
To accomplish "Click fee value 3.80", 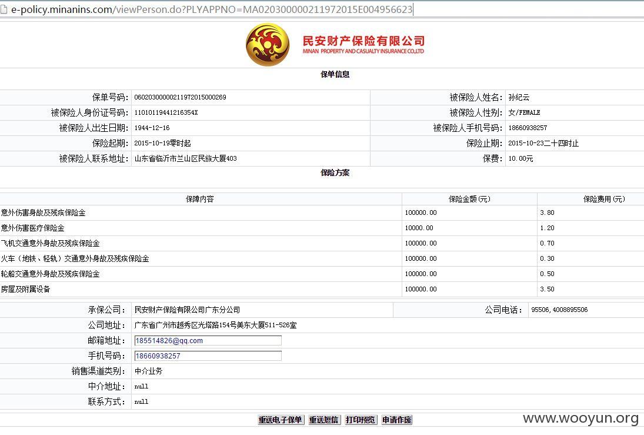I will (547, 212).
